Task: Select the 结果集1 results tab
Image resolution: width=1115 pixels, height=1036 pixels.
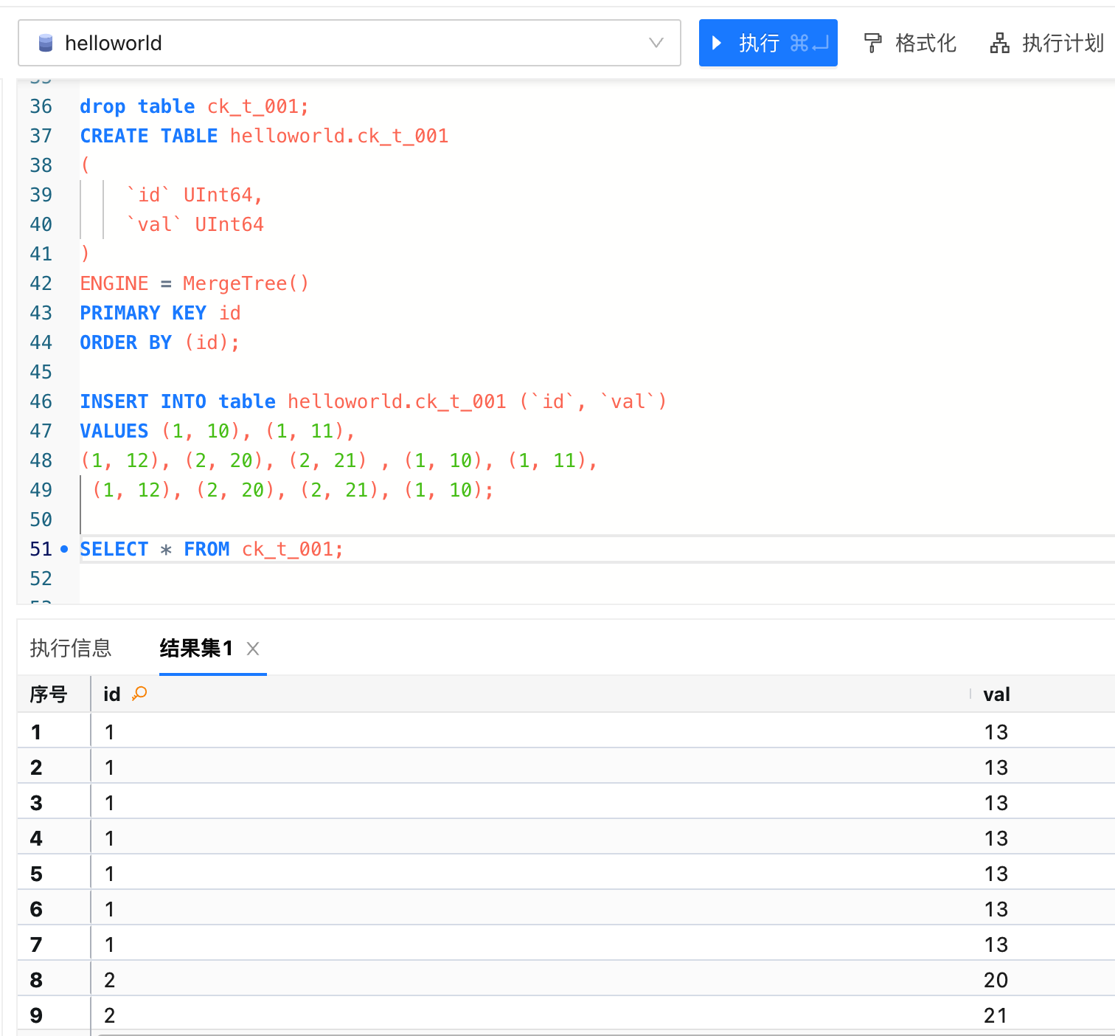Action: click(195, 649)
